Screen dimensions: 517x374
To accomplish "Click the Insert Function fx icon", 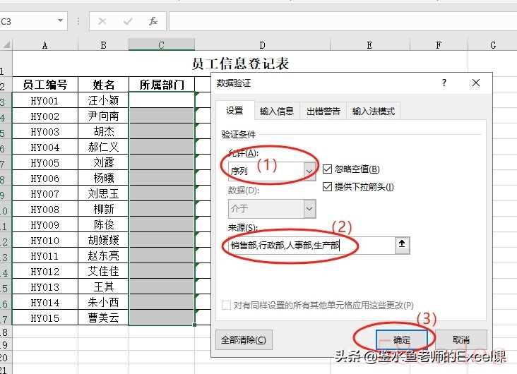I will point(153,22).
